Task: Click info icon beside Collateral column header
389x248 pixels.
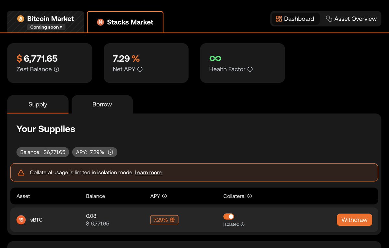Action: [x=250, y=196]
